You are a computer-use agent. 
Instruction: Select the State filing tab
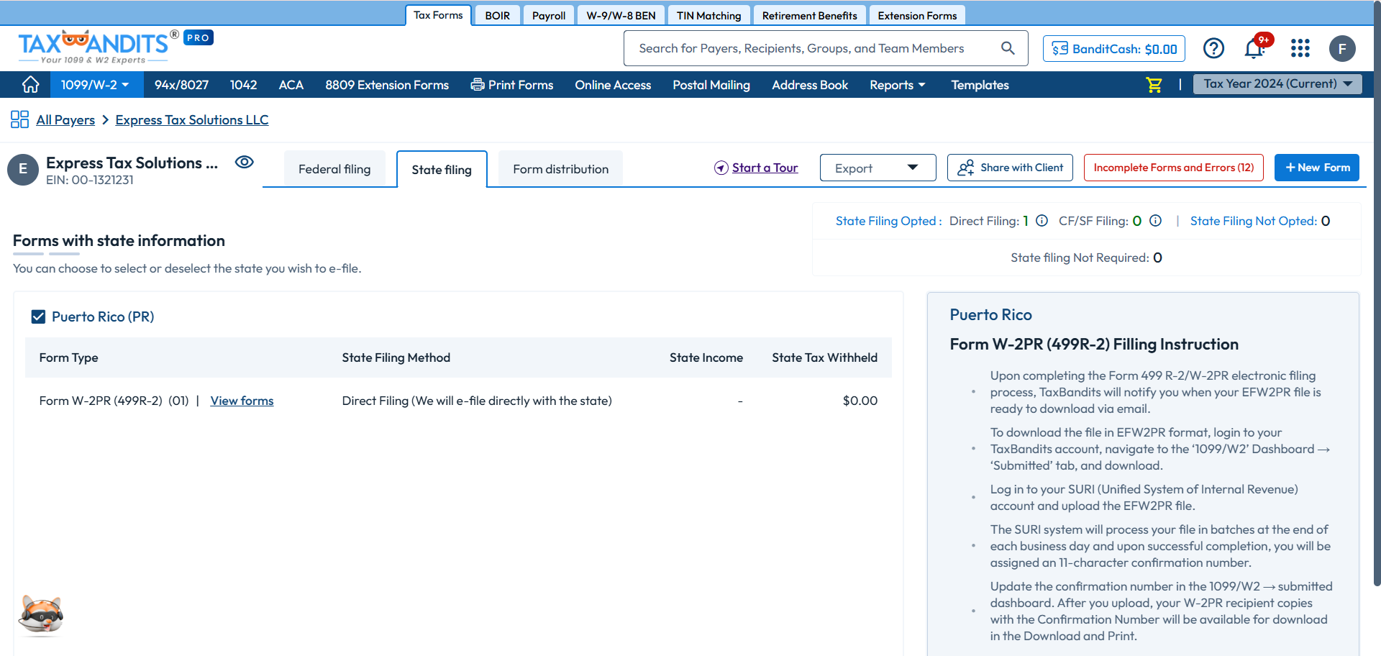[x=442, y=170]
